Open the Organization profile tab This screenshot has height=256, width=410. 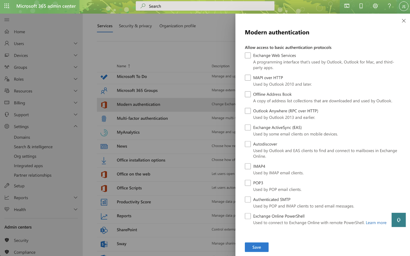pyautogui.click(x=178, y=26)
